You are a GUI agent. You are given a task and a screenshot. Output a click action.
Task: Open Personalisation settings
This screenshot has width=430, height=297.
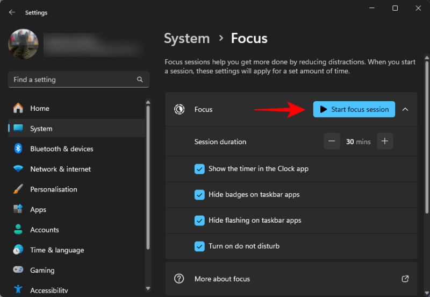[77, 189]
